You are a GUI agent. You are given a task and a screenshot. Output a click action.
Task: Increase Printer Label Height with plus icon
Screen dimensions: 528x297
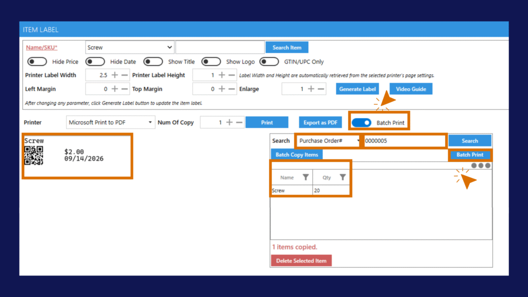tap(222, 75)
